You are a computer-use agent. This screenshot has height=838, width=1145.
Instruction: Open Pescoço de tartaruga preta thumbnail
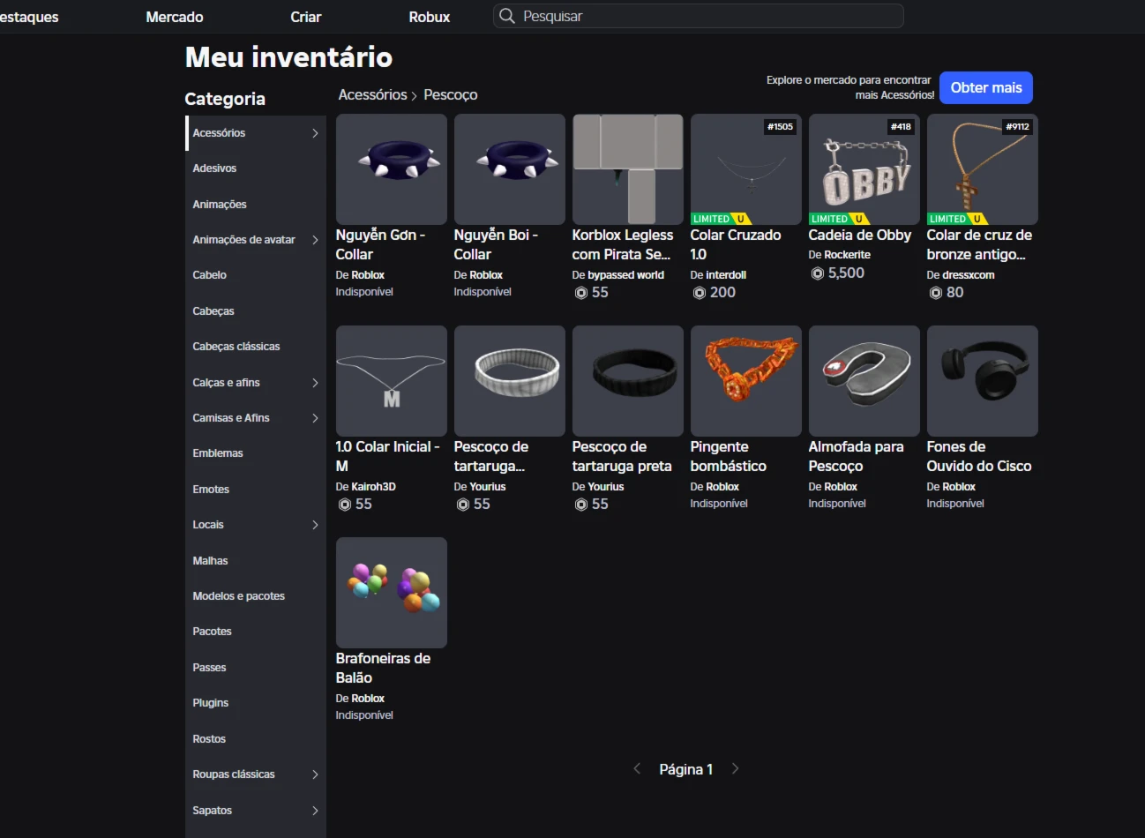click(x=628, y=381)
